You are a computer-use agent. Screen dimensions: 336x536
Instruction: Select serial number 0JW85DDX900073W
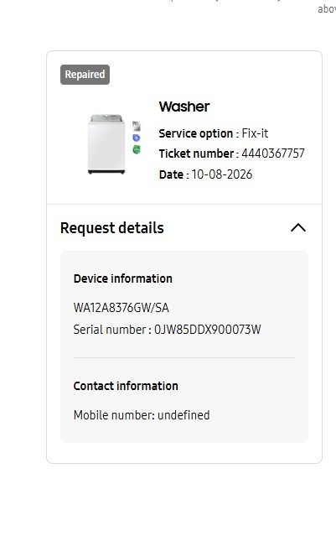click(208, 330)
